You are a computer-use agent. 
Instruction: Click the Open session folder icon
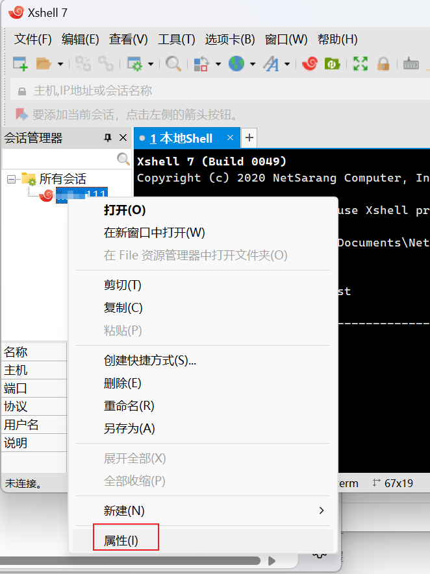pyautogui.click(x=44, y=64)
